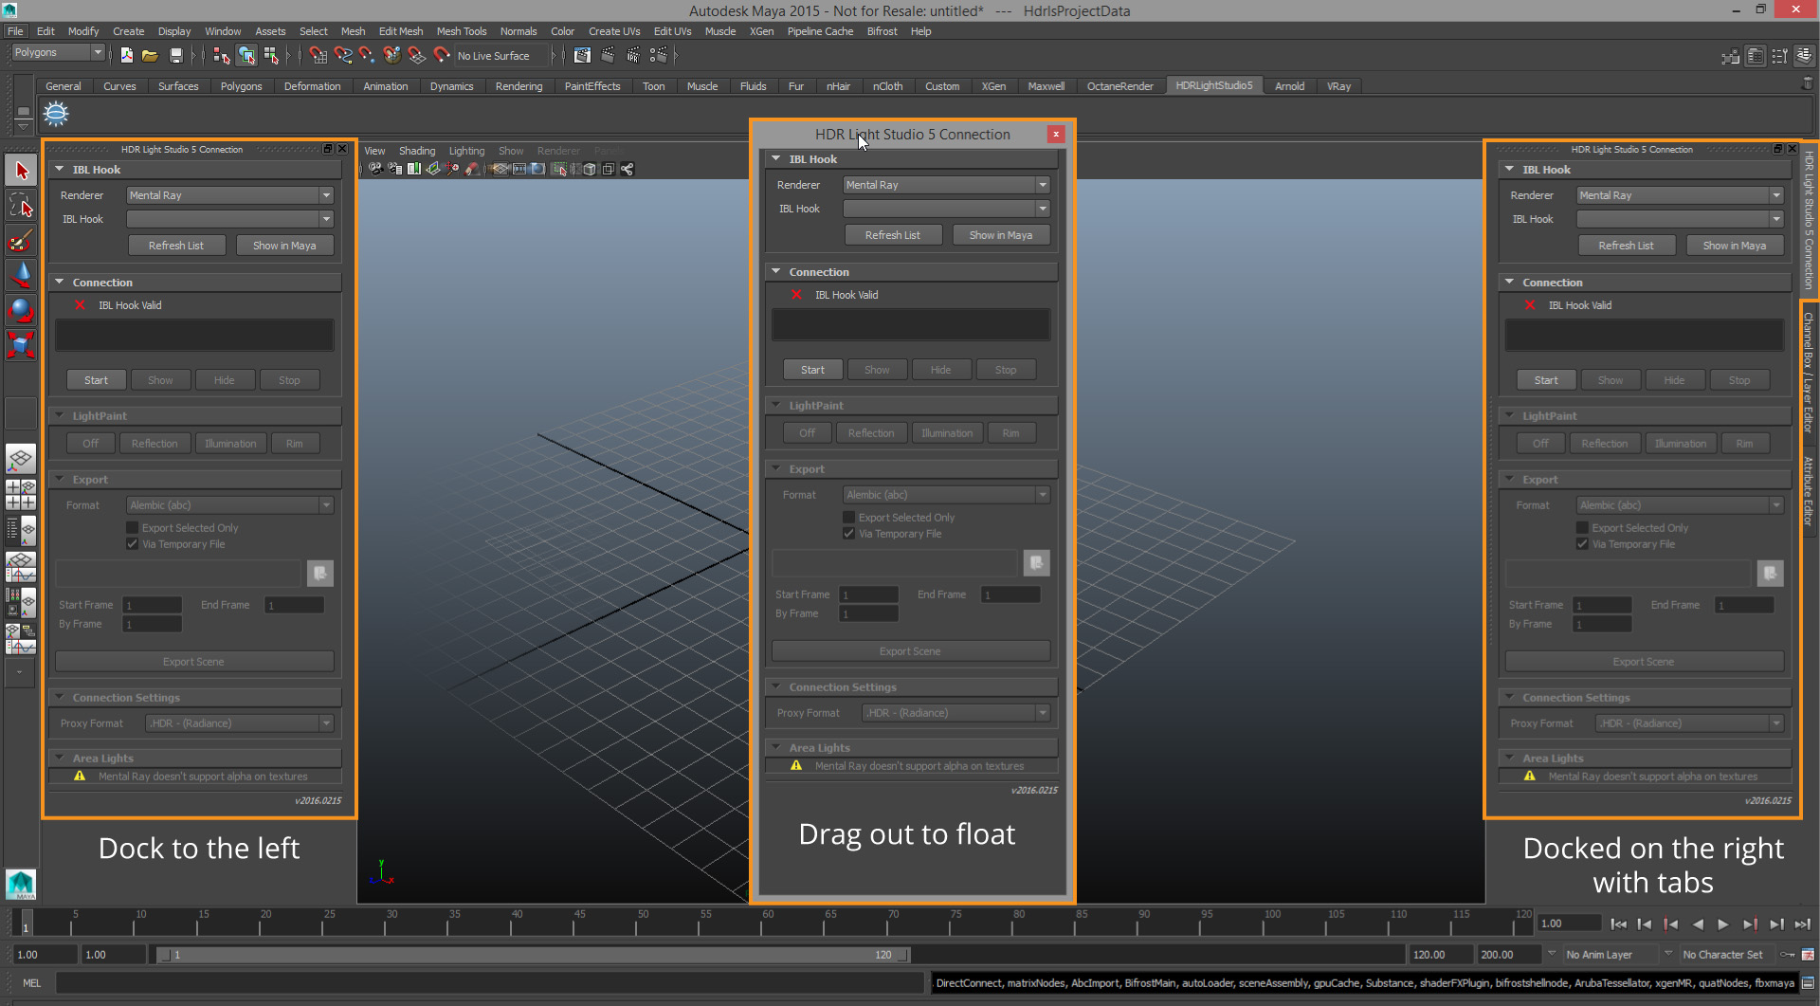
Task: Click Start in the right docked panel
Action: pos(1546,380)
